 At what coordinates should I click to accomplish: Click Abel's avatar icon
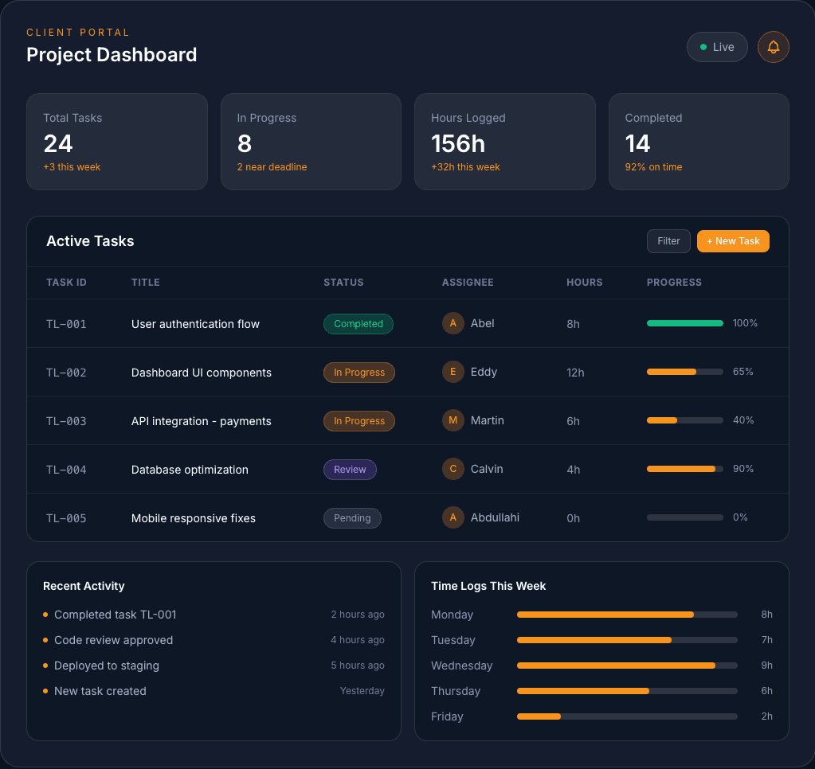(453, 323)
